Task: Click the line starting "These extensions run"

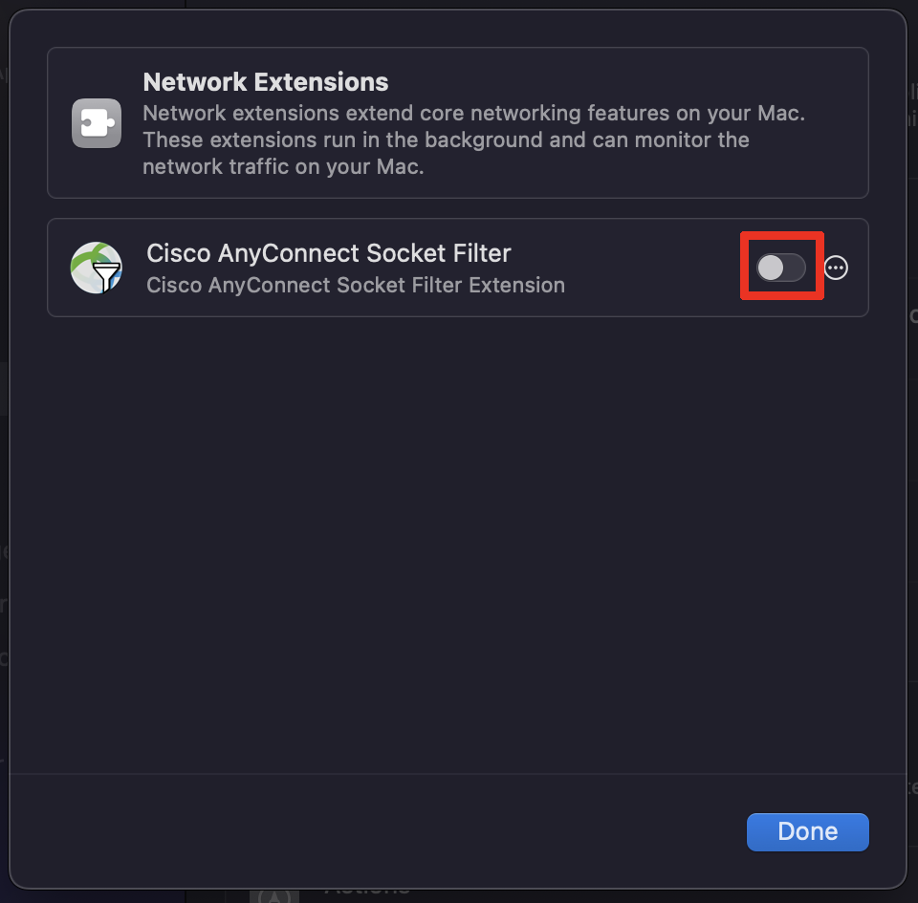Action: [x=446, y=140]
